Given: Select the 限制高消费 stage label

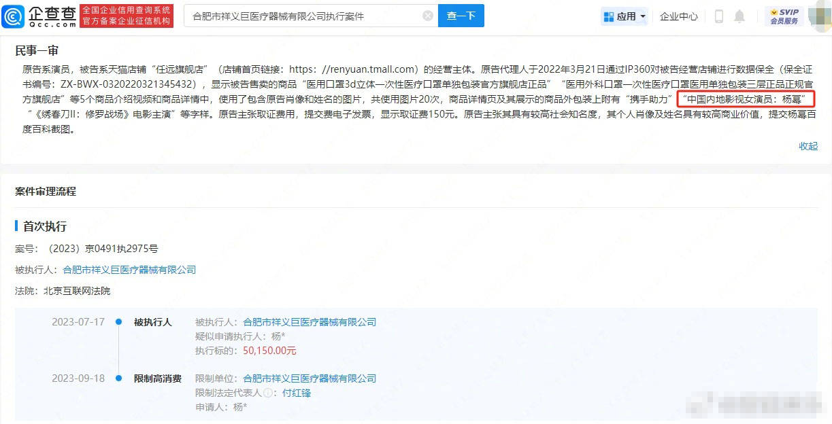Looking at the screenshot, I should 158,378.
